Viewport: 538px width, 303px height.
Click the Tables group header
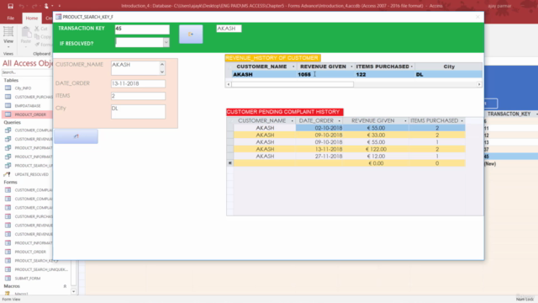(11, 80)
